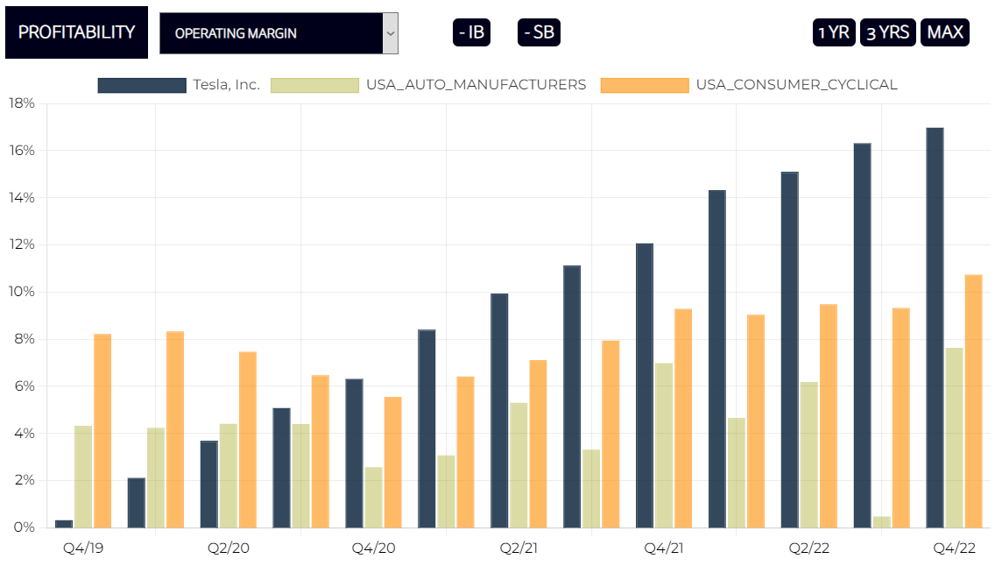The height and width of the screenshot is (573, 995).
Task: Click the Profitability category button
Action: point(76,32)
